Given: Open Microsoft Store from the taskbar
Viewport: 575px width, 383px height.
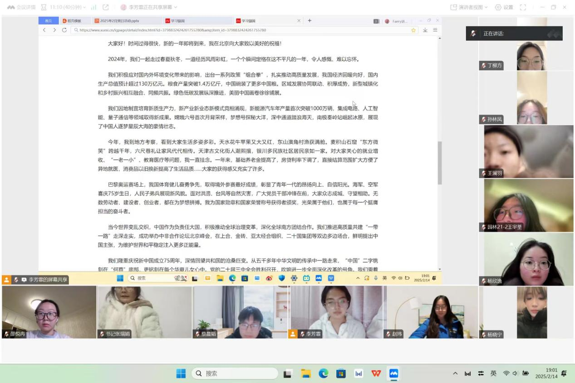Looking at the screenshot, I should 341,373.
